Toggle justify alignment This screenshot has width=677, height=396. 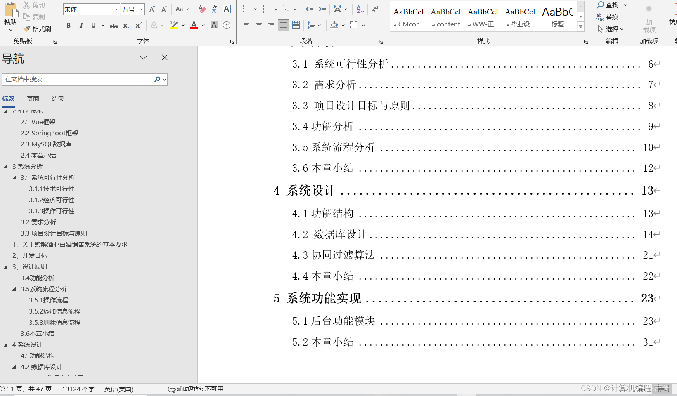283,25
